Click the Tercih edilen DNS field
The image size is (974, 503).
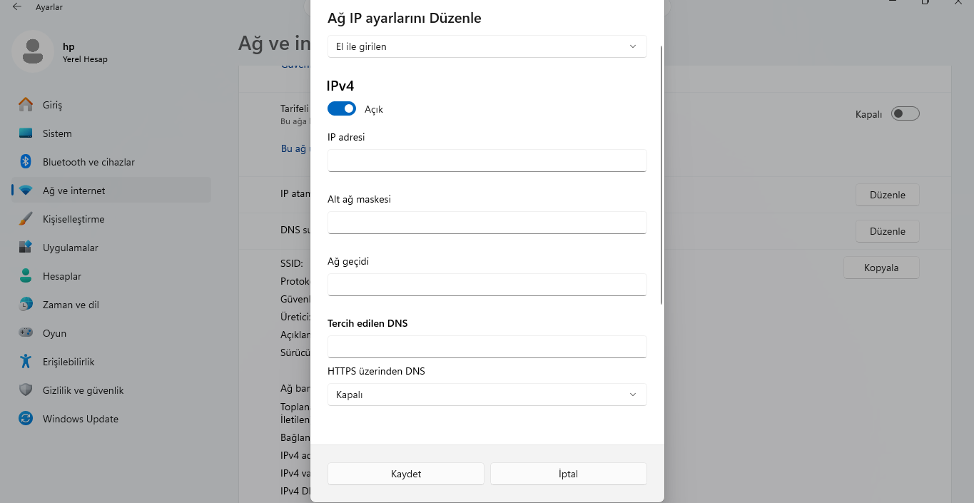(487, 347)
